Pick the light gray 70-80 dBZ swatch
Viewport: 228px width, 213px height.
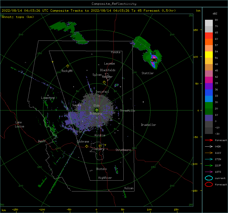209,23
